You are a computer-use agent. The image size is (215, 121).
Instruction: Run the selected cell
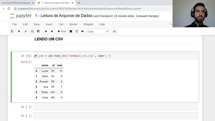tap(62, 31)
